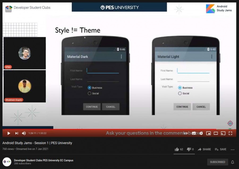Mute the video volume
Viewport: 239px width, 169px height.
coord(24,133)
